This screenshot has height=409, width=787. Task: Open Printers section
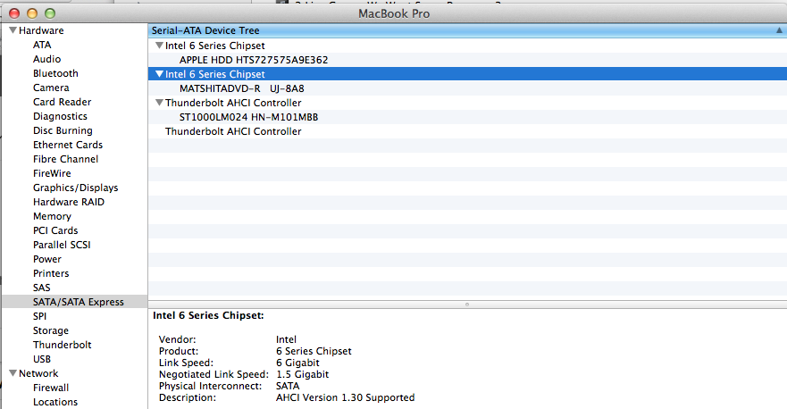(x=51, y=273)
